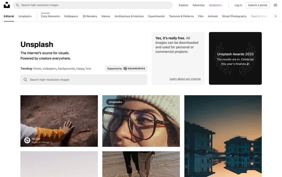Open the Unsplash Awards 2023 card

tap(235, 58)
